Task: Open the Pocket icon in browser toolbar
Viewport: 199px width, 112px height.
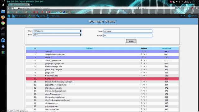Action: (x=184, y=8)
